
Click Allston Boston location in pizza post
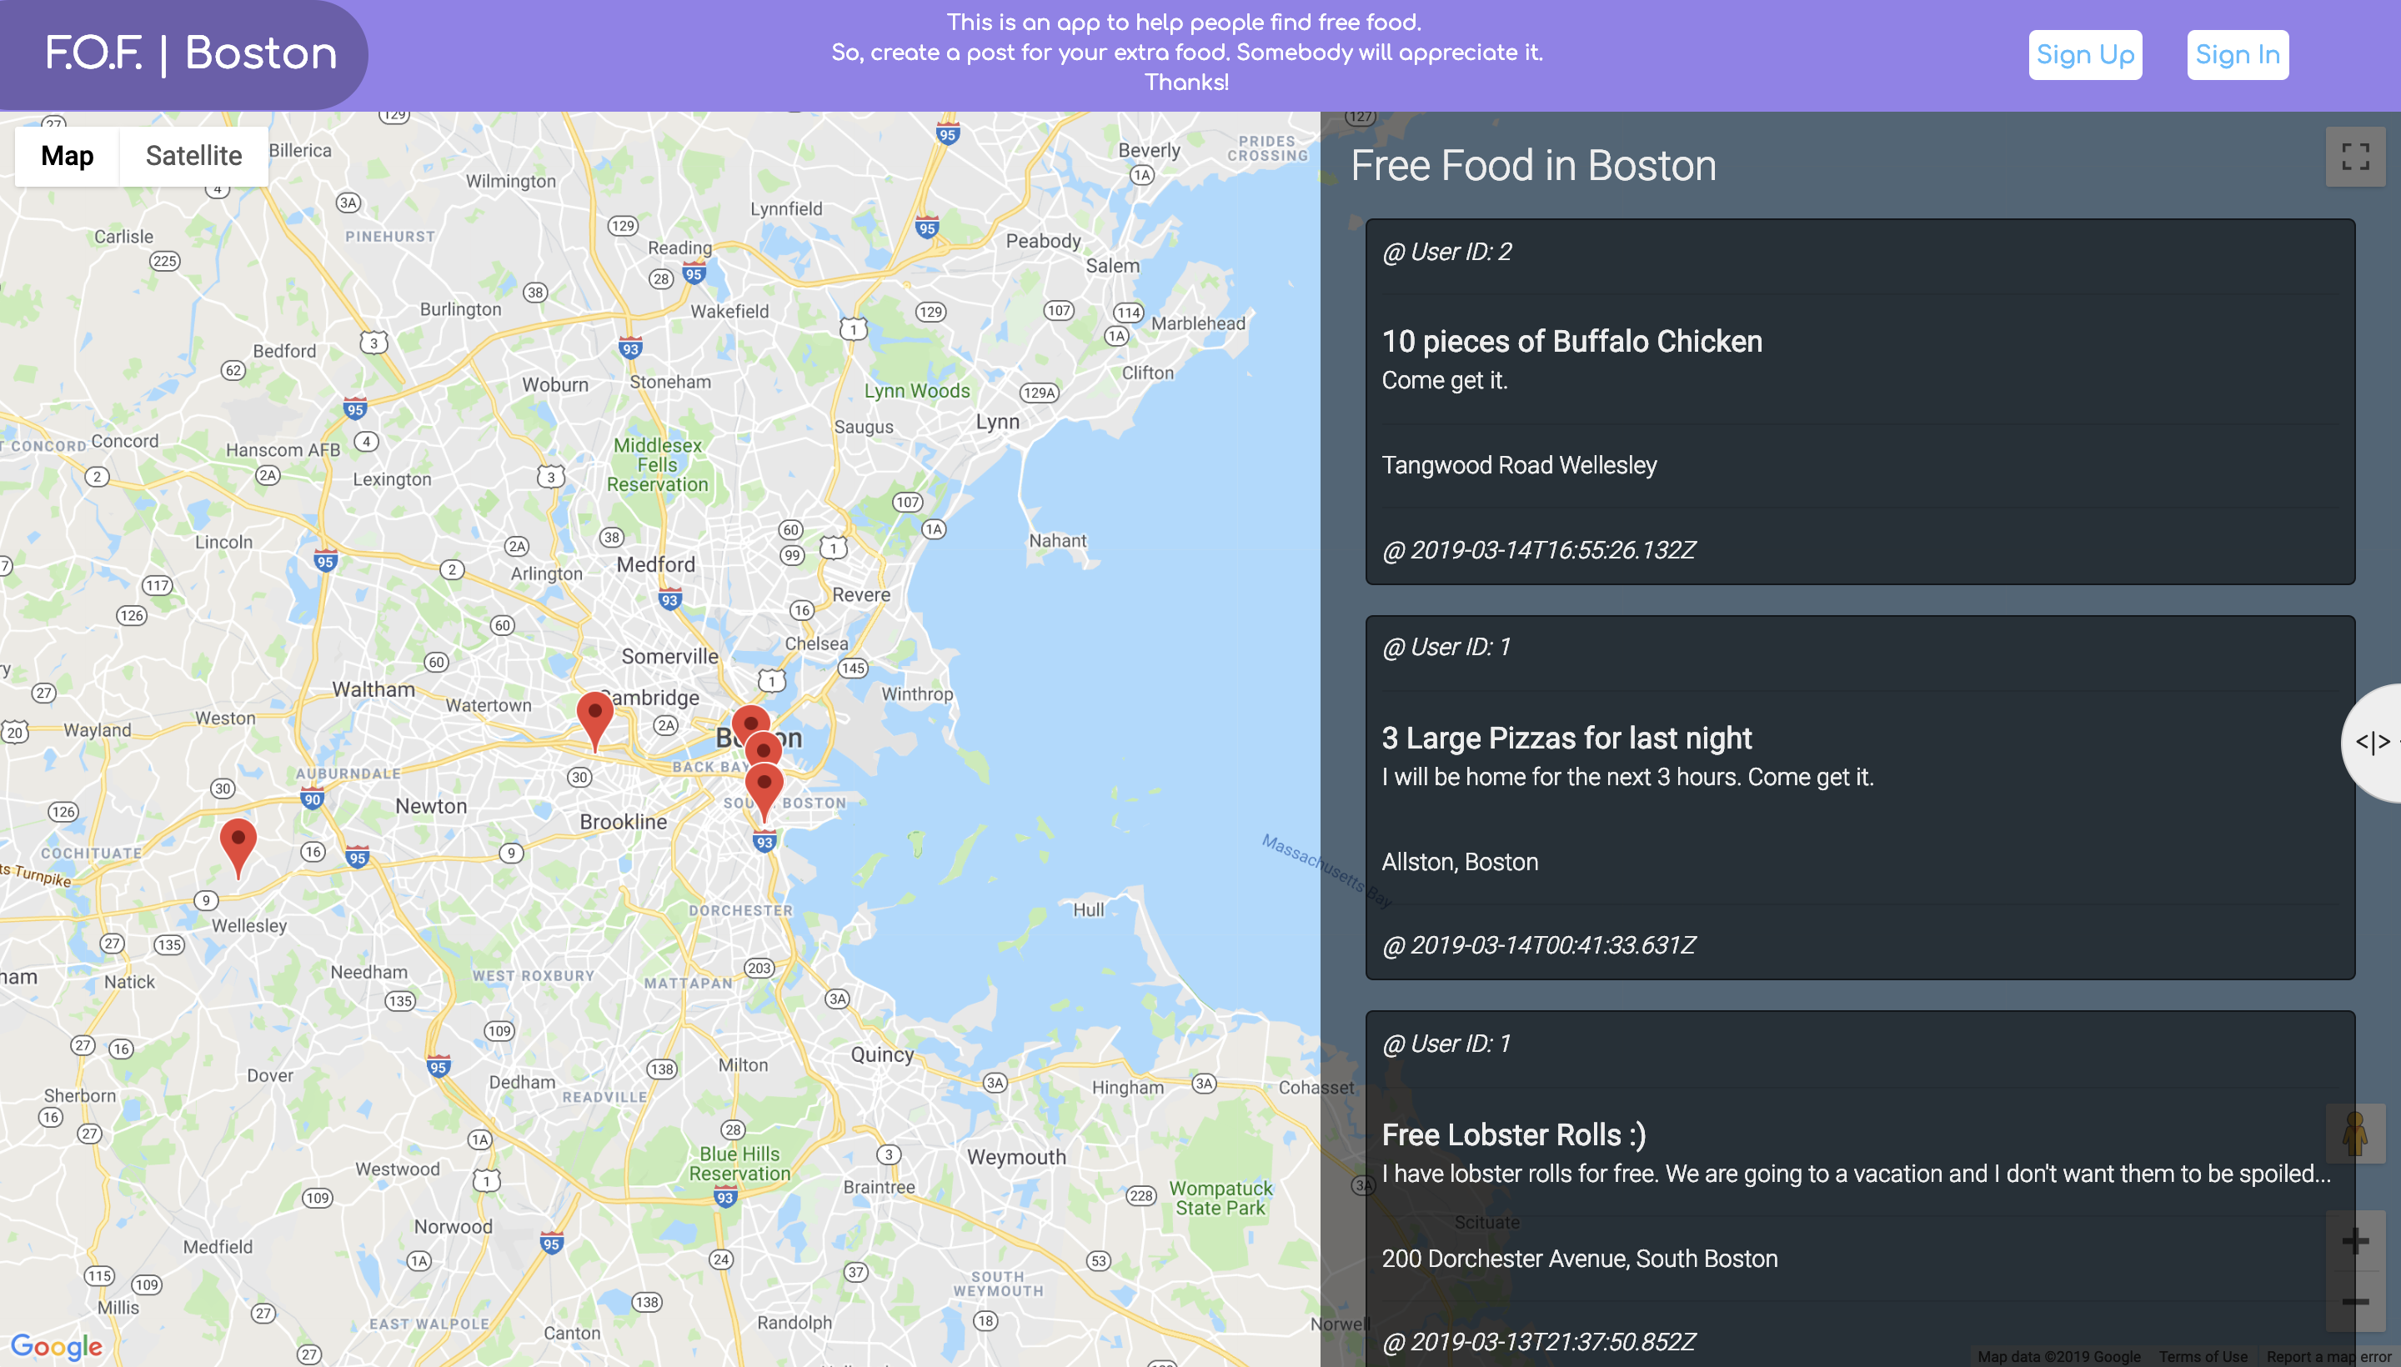click(1460, 861)
